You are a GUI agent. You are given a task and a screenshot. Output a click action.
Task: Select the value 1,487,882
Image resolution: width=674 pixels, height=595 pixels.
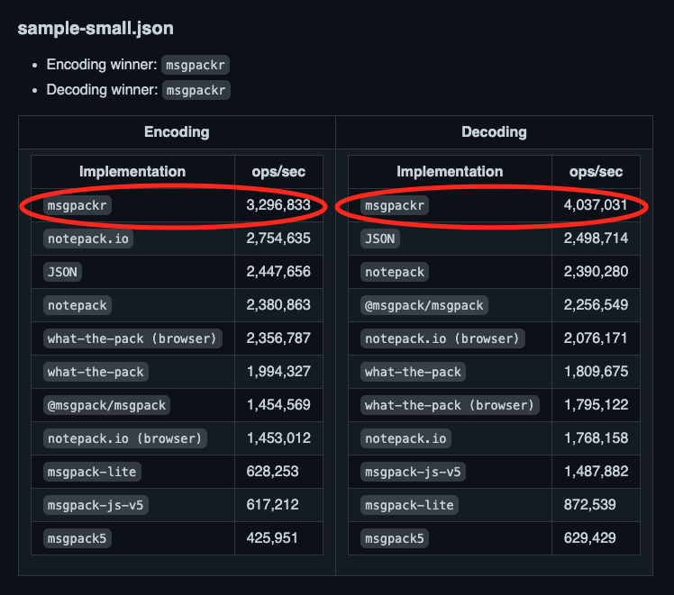(x=596, y=472)
